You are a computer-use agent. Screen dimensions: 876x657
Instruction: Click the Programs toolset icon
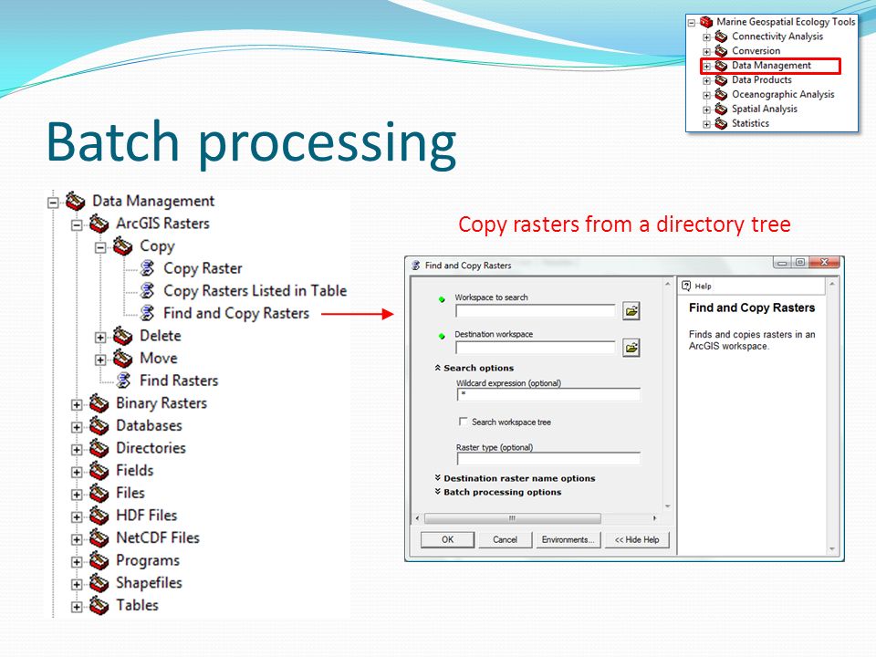99,560
